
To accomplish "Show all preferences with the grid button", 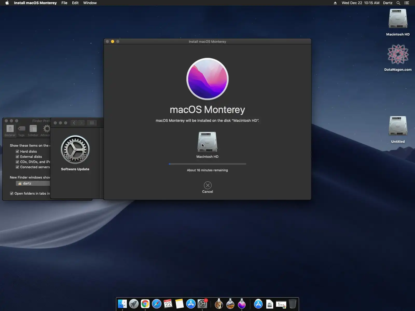I will click(x=92, y=123).
